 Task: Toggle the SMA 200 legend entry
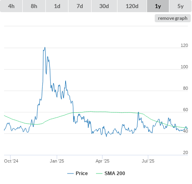click(x=115, y=173)
